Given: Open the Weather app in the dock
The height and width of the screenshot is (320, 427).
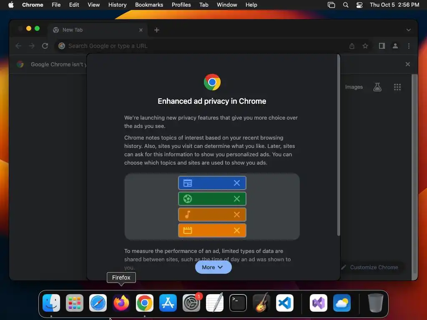Looking at the screenshot, I should tap(342, 302).
